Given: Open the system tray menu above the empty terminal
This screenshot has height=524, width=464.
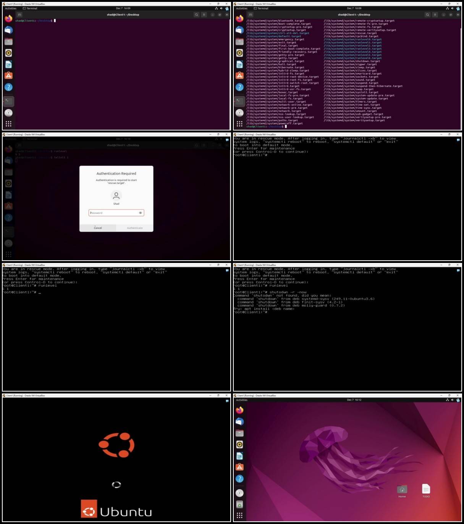Looking at the screenshot, I should click(221, 8).
